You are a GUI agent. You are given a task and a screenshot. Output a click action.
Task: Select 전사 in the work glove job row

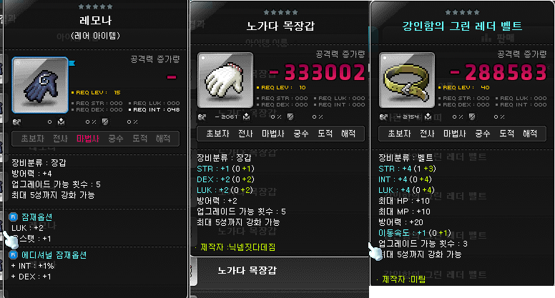click(245, 134)
